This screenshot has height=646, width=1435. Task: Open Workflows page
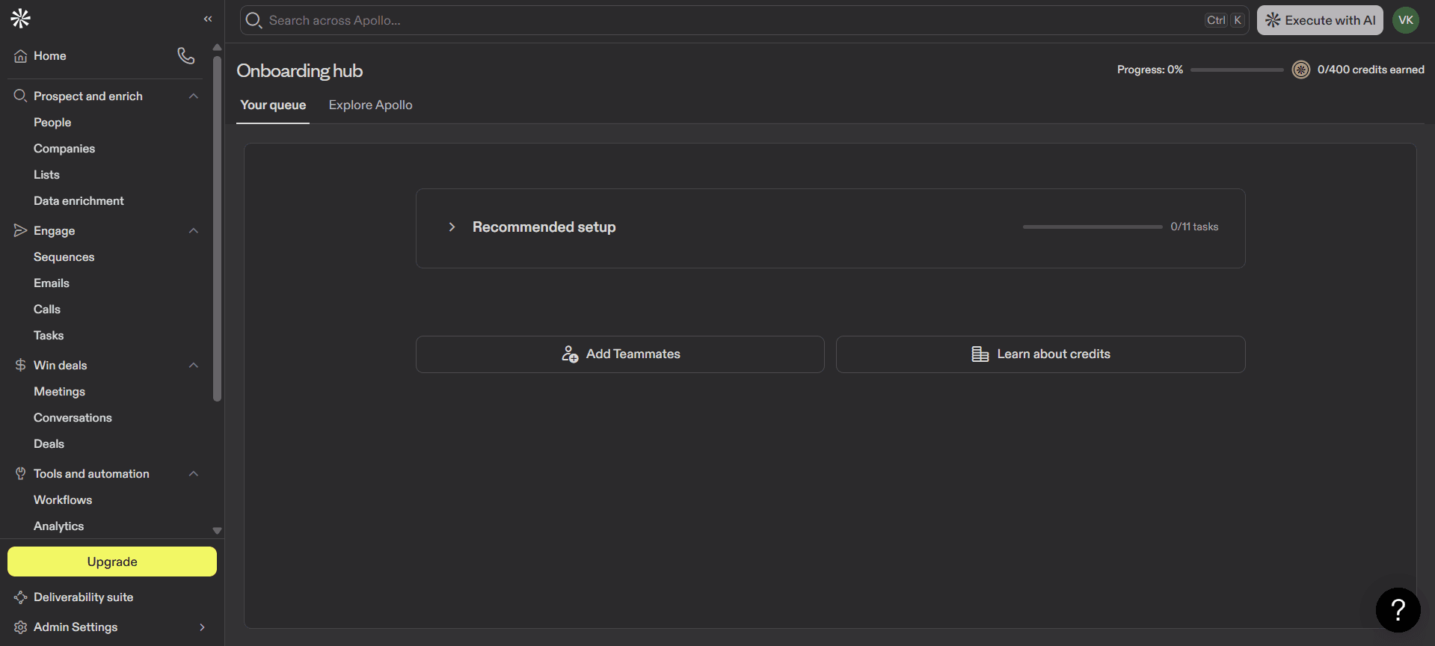[63, 499]
